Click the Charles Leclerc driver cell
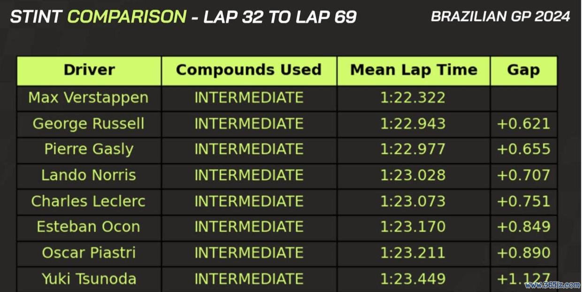 (x=88, y=201)
